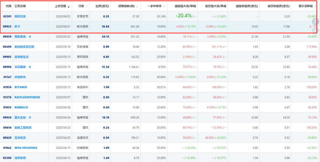The width and height of the screenshot is (320, 162).
Task: Click stock code 02381
Action: [7, 16]
